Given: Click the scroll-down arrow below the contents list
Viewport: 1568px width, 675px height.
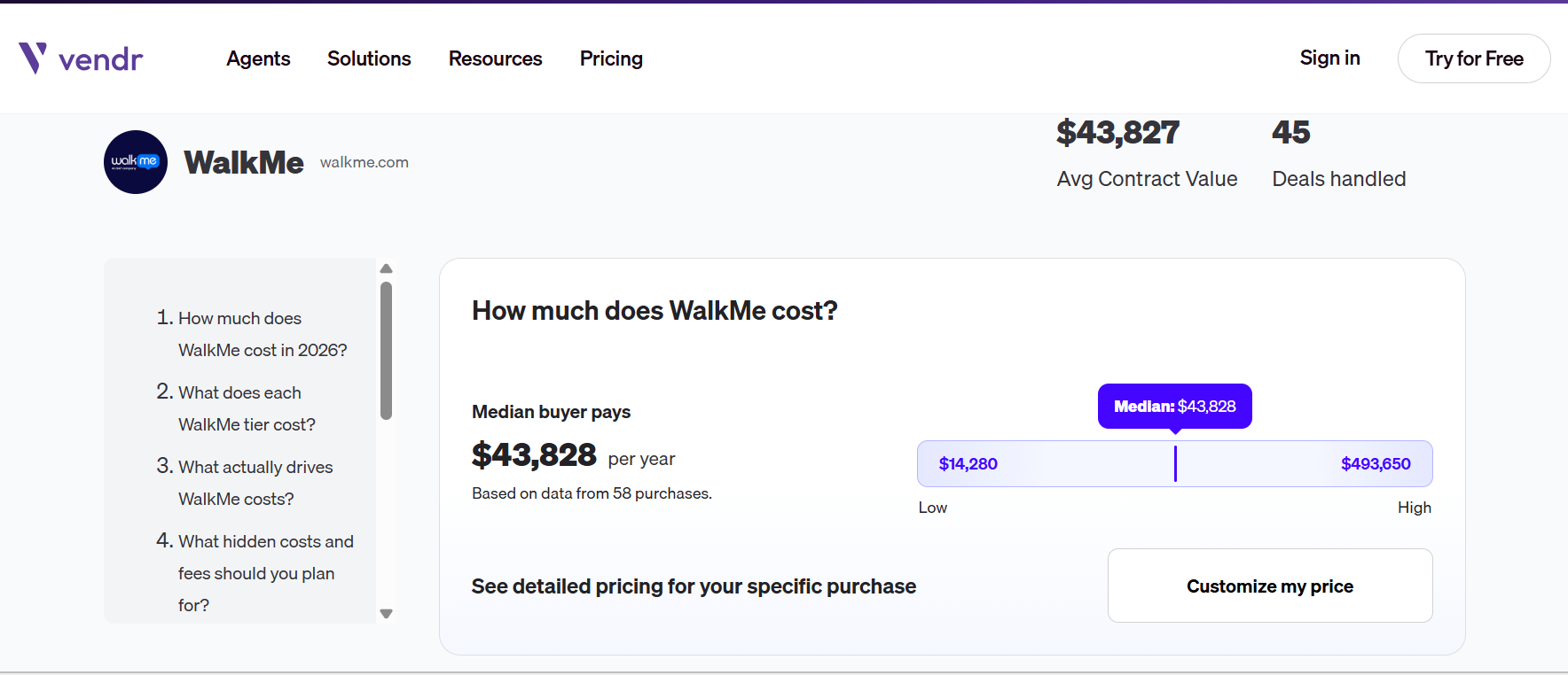Looking at the screenshot, I should pos(386,613).
